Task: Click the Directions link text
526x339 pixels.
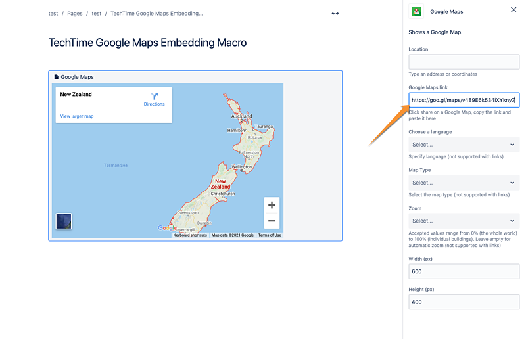Action: click(155, 104)
